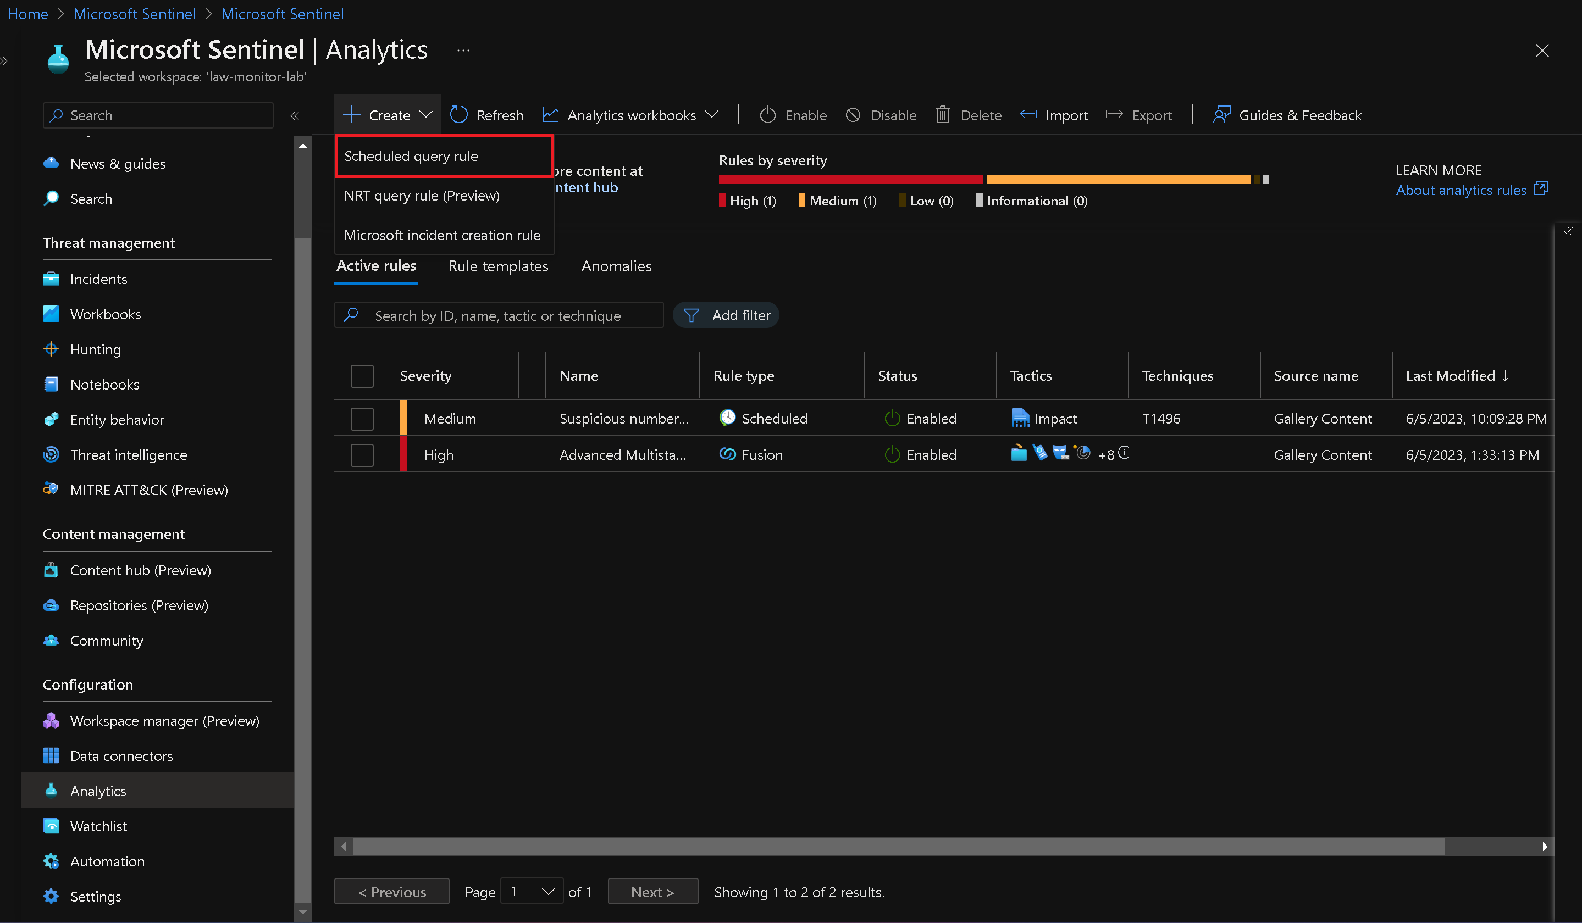
Task: Click the Disable rule button
Action: 880,115
